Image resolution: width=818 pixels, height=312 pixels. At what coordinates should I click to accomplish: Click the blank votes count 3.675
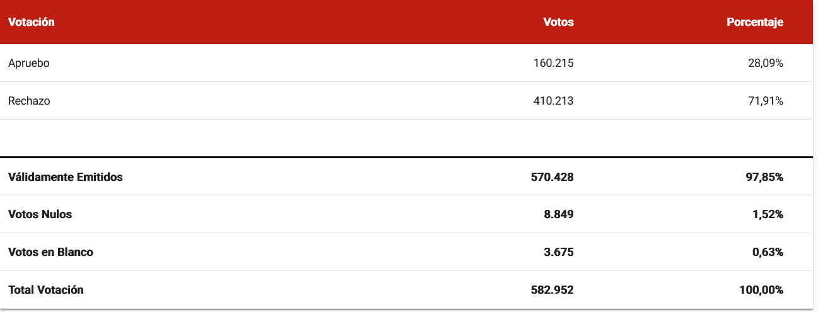(x=558, y=252)
